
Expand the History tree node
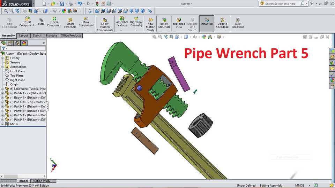[x=2, y=58]
